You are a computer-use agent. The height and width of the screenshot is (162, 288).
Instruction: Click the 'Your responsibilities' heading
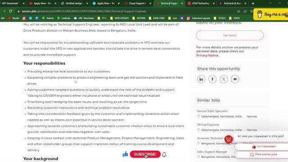pos(44,63)
